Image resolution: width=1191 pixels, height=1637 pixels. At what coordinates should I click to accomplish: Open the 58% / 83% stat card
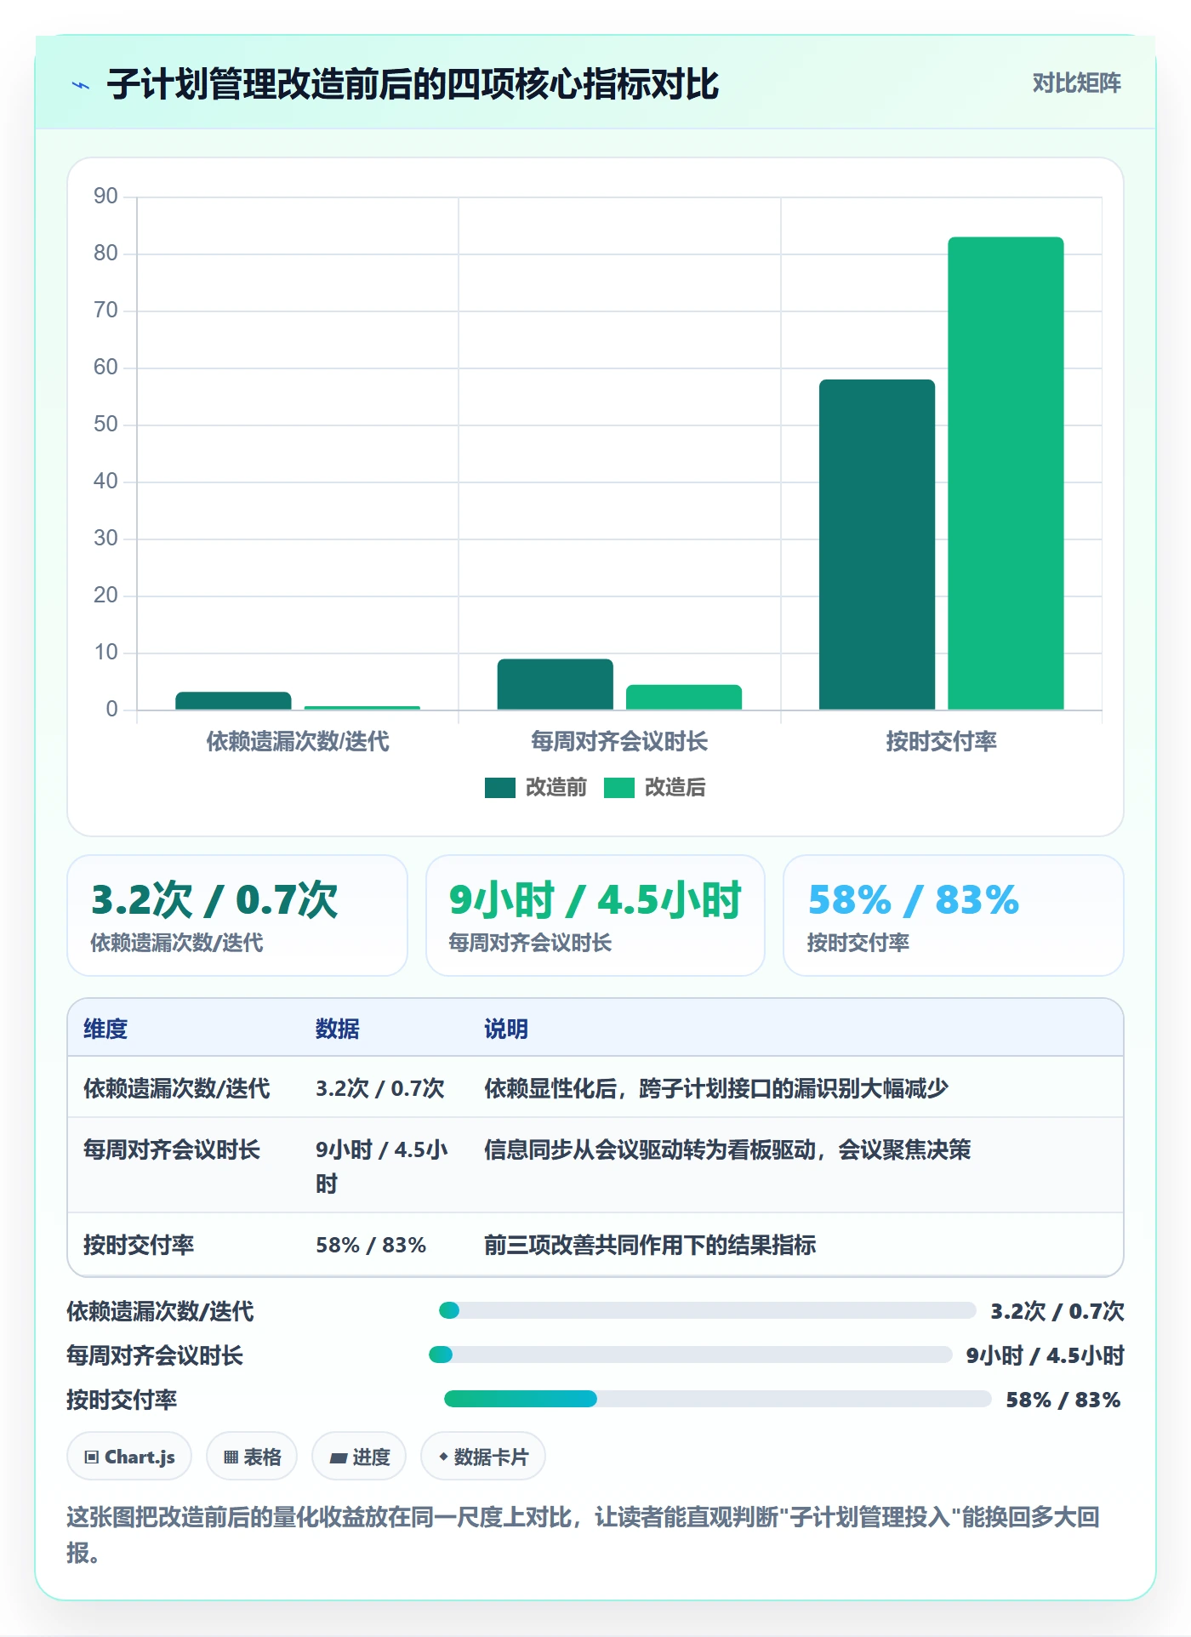tap(954, 915)
